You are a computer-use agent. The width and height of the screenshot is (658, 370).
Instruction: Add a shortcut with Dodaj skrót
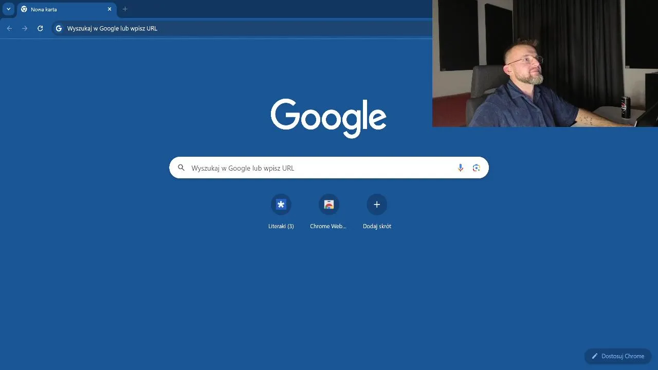tap(377, 212)
